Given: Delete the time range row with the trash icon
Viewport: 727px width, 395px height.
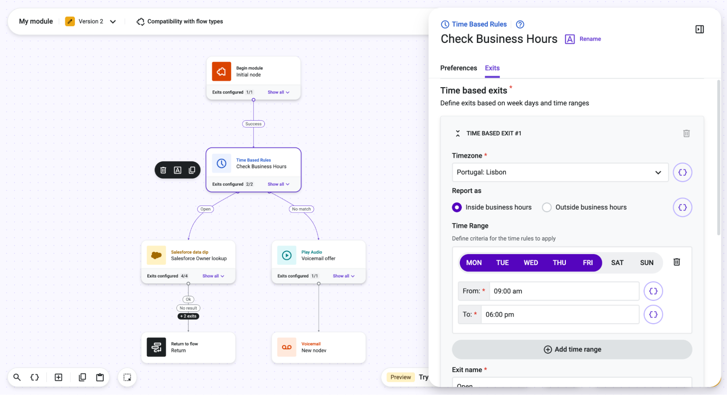Looking at the screenshot, I should [676, 262].
